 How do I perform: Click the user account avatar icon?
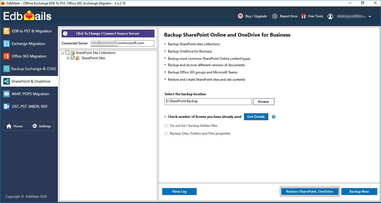pos(330,16)
